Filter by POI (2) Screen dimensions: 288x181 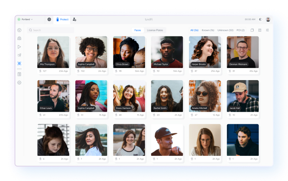(x=241, y=30)
